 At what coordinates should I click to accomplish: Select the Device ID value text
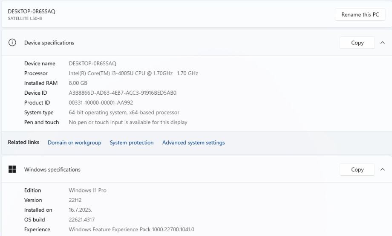[x=122, y=93]
